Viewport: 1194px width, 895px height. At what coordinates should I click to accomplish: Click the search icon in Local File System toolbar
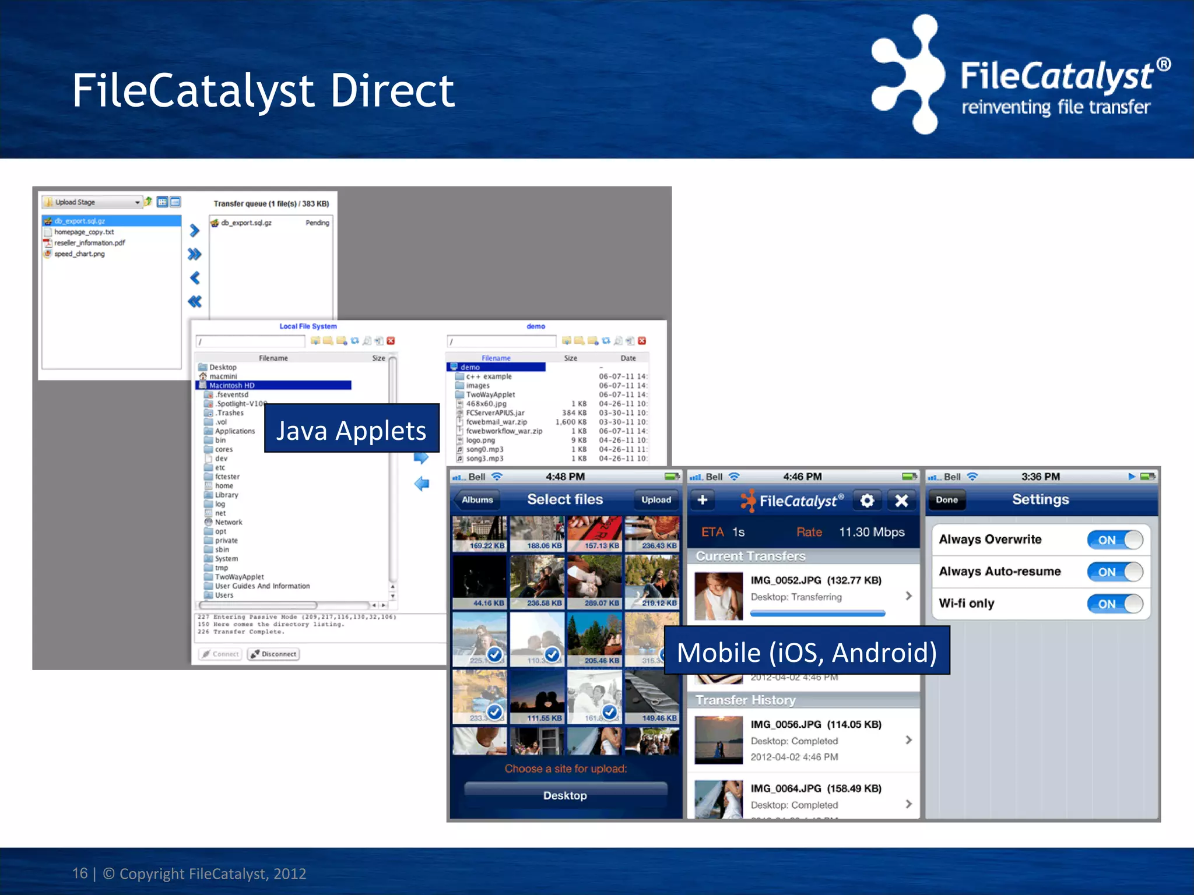[x=367, y=341]
